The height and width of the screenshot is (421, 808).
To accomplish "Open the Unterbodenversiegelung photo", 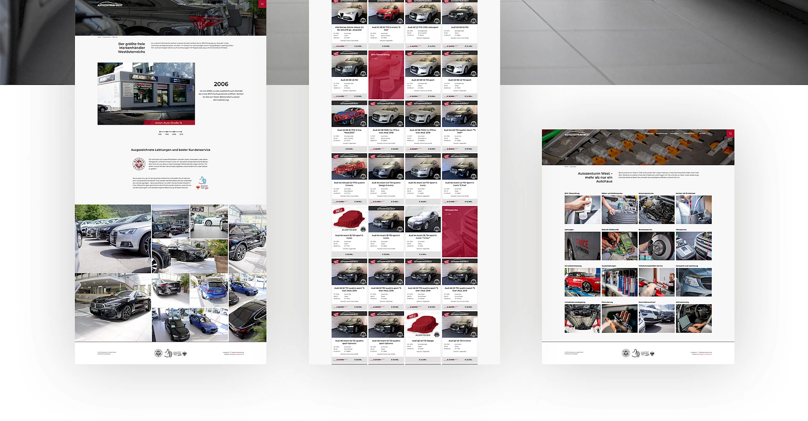I will point(582,318).
